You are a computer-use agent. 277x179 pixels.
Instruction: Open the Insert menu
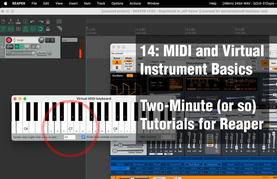click(73, 3)
